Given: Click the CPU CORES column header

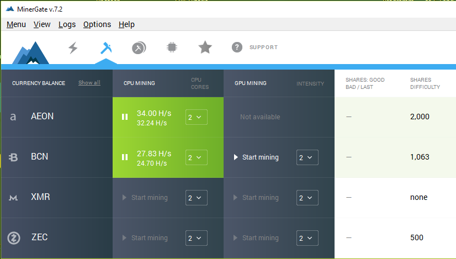Looking at the screenshot, I should click(200, 83).
